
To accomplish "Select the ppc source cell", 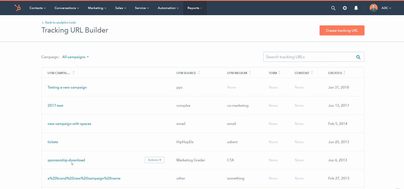I will pos(180,88).
